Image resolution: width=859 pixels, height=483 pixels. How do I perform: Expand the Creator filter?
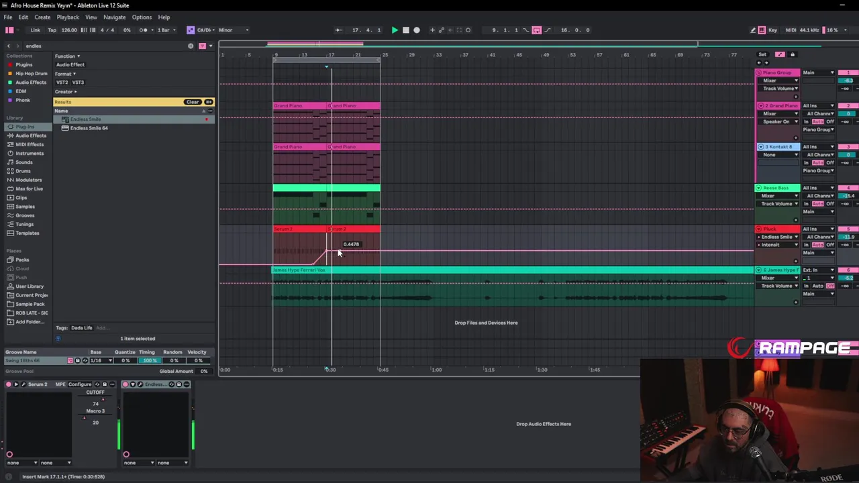pos(66,91)
